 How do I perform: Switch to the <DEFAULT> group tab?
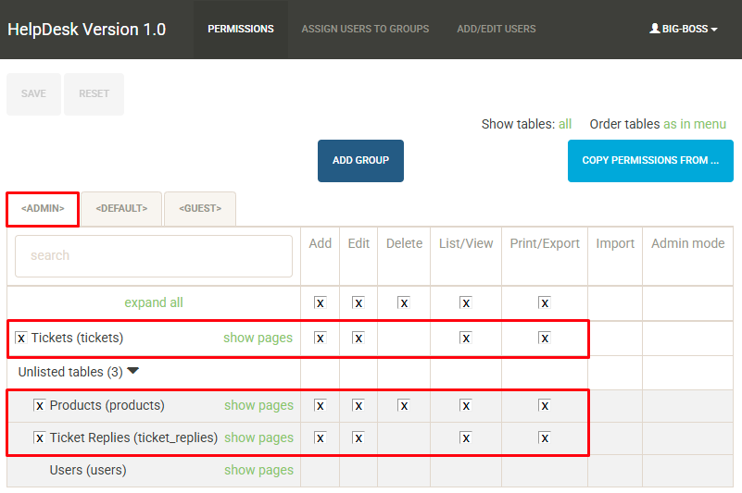coord(121,209)
